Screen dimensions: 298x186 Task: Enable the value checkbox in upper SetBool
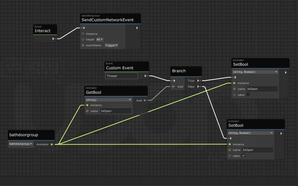tap(248, 95)
